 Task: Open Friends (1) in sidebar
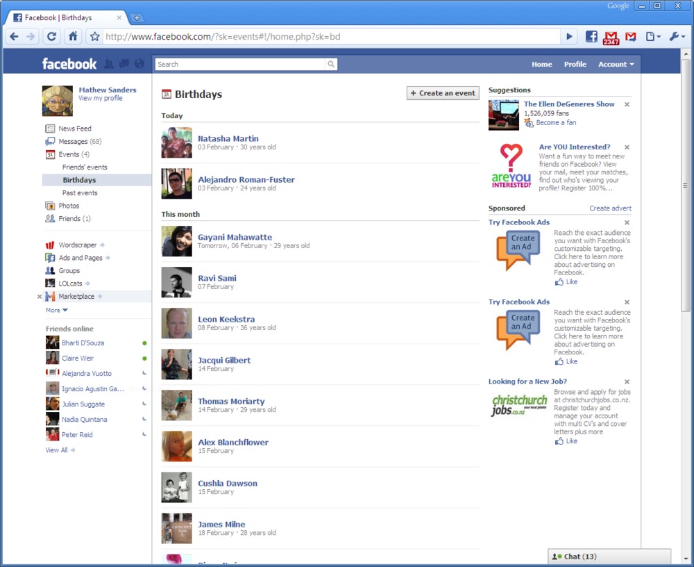coord(74,219)
